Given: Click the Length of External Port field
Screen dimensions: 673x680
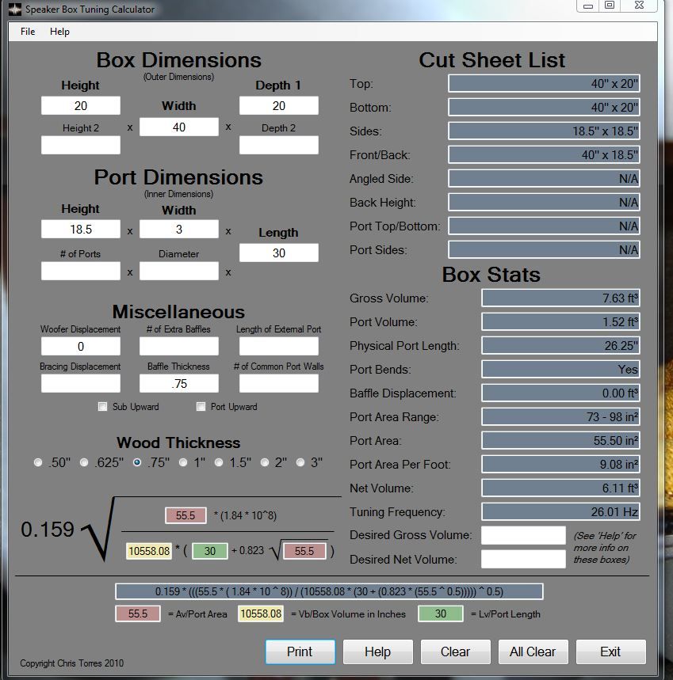Looking at the screenshot, I should click(x=279, y=347).
